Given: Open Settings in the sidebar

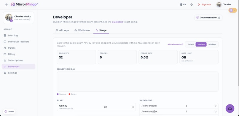Looking at the screenshot, I should [x=18, y=73].
